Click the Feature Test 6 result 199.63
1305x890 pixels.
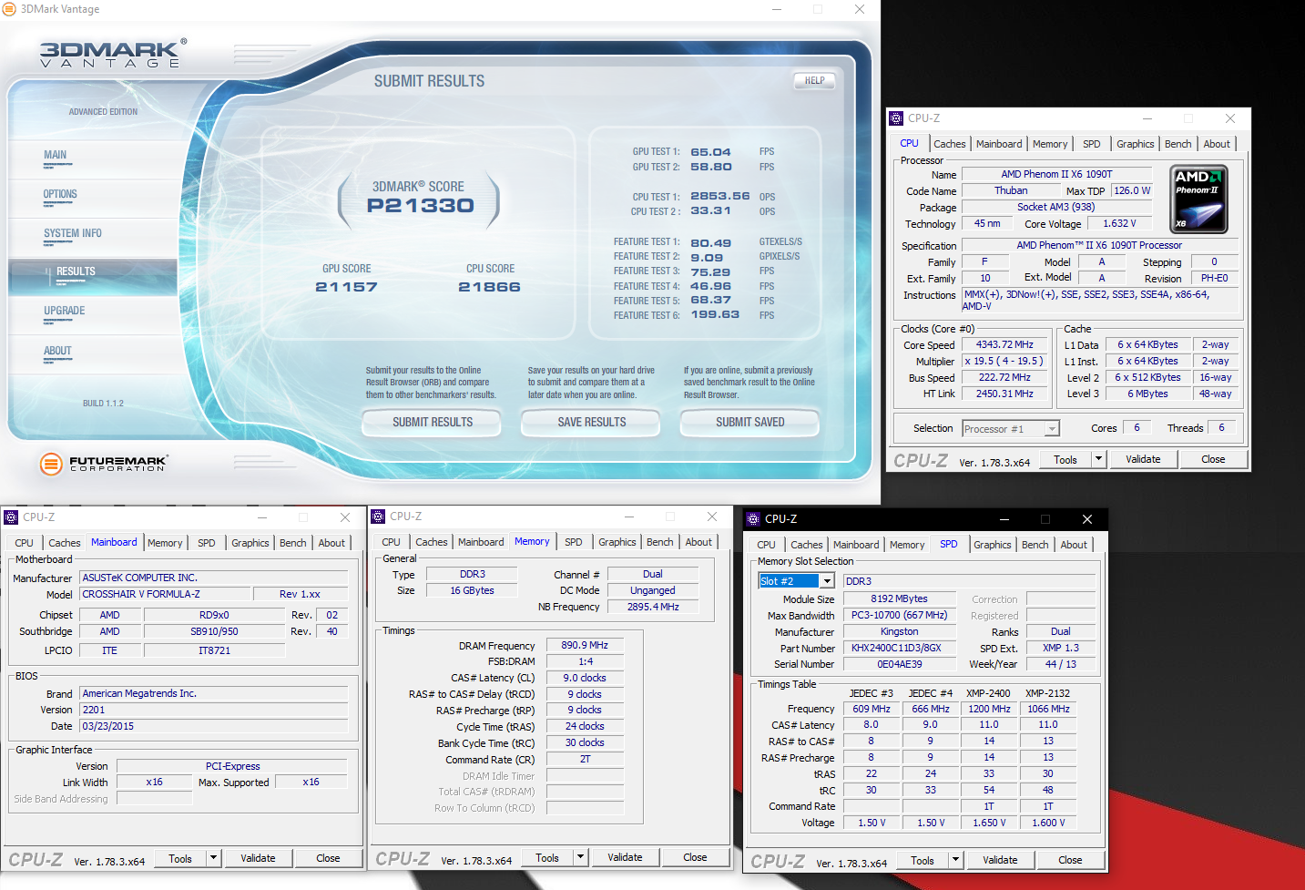pos(715,315)
